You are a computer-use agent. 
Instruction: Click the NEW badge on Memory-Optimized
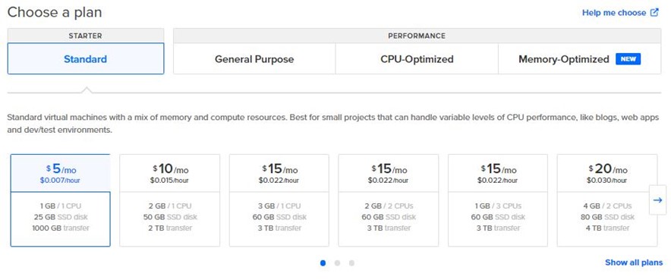[628, 59]
